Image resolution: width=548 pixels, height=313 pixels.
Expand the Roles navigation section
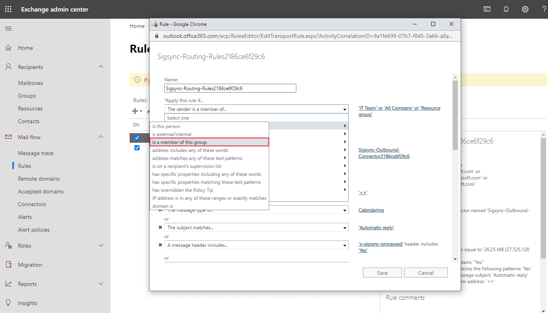point(101,246)
